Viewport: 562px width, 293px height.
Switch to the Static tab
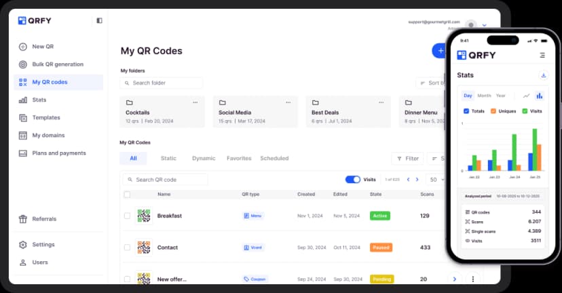pos(168,158)
